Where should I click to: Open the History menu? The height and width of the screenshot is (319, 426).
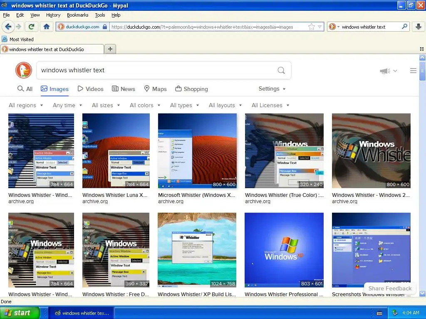[53, 15]
